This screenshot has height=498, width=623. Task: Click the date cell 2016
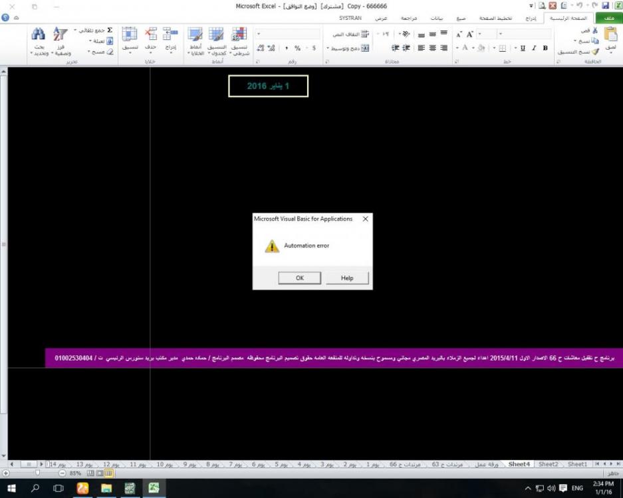tap(268, 86)
